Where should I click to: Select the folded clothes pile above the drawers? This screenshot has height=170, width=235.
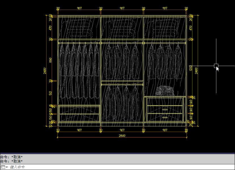[x=164, y=91]
